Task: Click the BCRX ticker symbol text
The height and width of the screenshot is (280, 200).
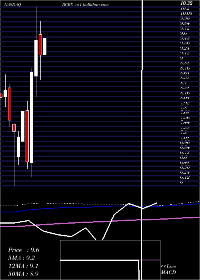Action: point(68,5)
